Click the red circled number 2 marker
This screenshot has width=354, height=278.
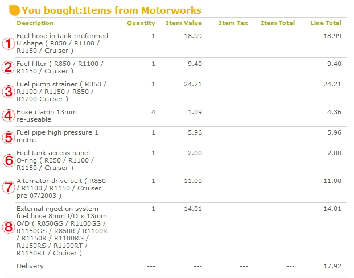8,67
